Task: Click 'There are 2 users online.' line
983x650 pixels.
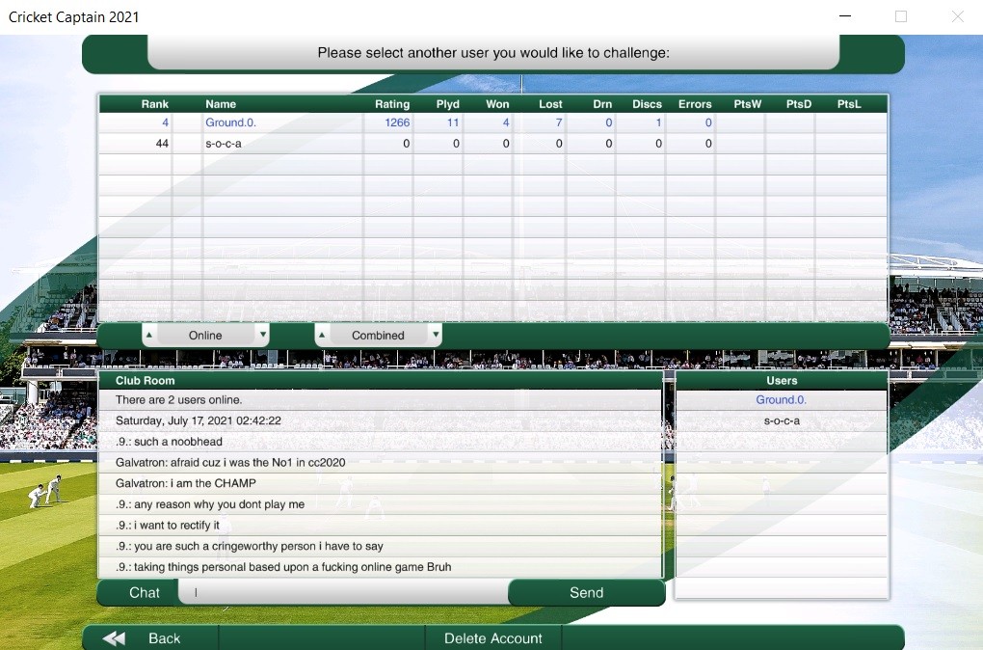Action: pos(178,399)
